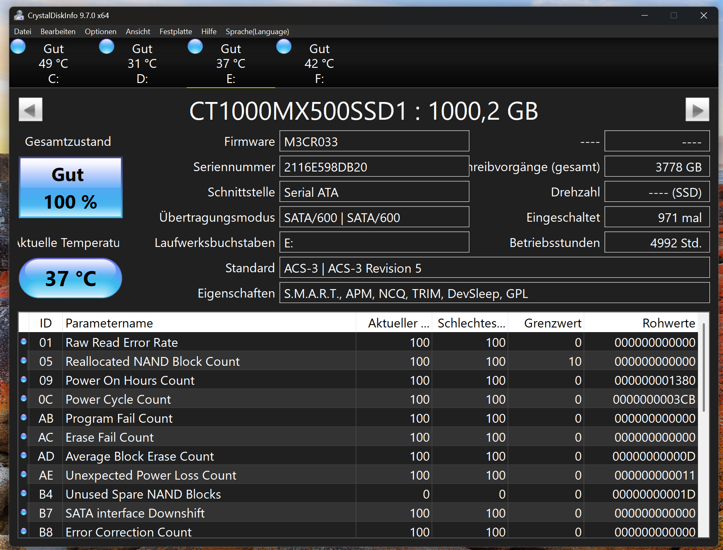The image size is (723, 550).
Task: Select the SATA interface Downshift row
Action: [x=358, y=512]
